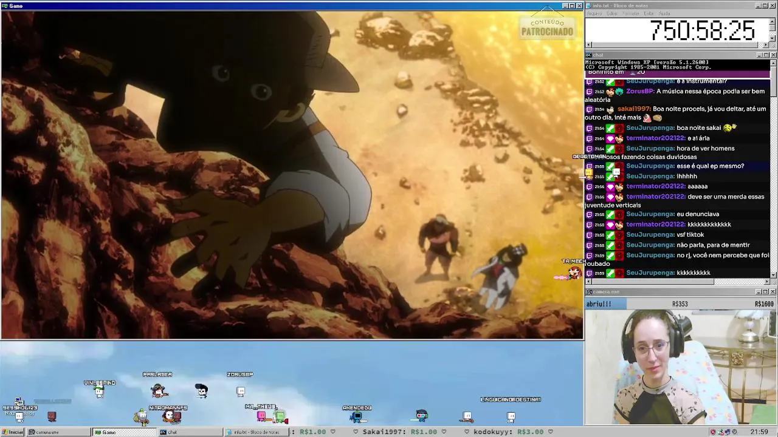Click chat message 'vsf tiktok'
The image size is (778, 437).
tap(690, 235)
